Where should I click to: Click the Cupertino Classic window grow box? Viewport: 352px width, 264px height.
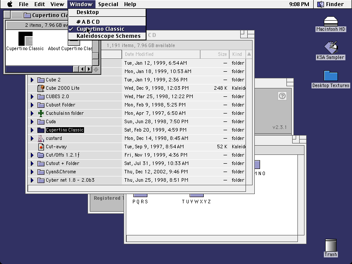click(x=96, y=70)
